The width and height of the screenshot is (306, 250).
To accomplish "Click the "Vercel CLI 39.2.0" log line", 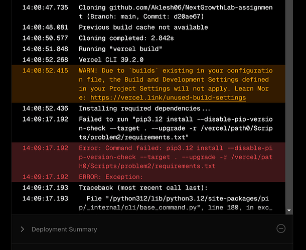I will point(148,59).
